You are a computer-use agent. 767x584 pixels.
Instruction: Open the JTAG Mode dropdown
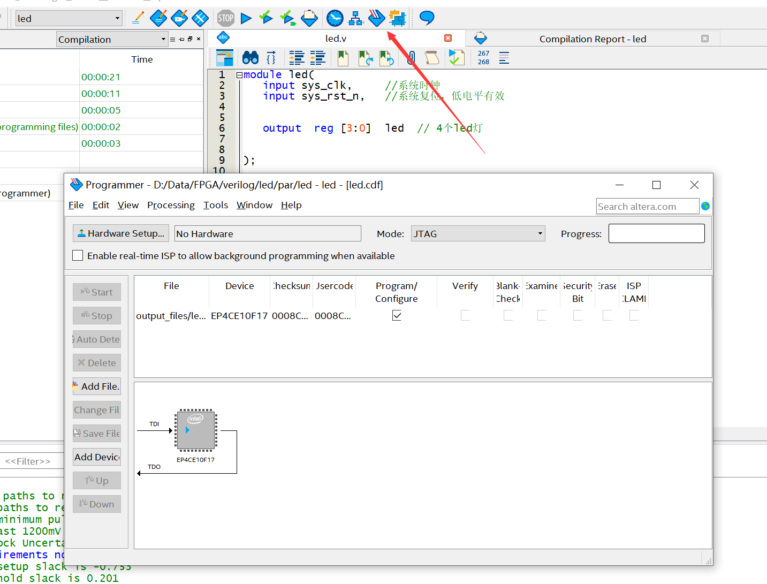478,233
